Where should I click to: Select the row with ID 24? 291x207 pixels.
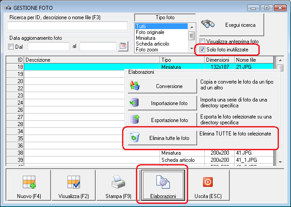(65, 103)
